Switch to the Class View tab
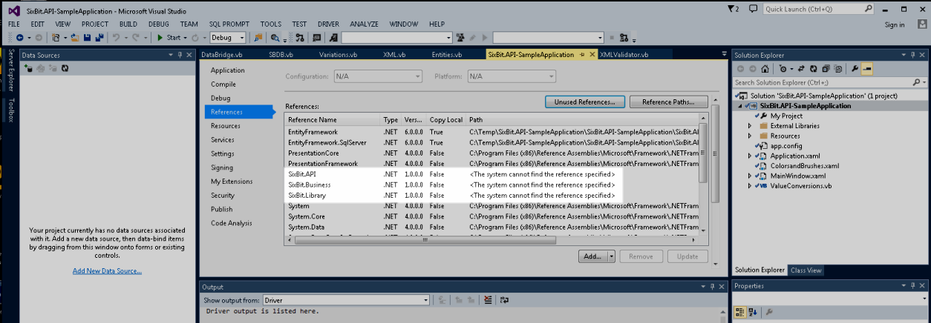This screenshot has width=931, height=323. [806, 270]
